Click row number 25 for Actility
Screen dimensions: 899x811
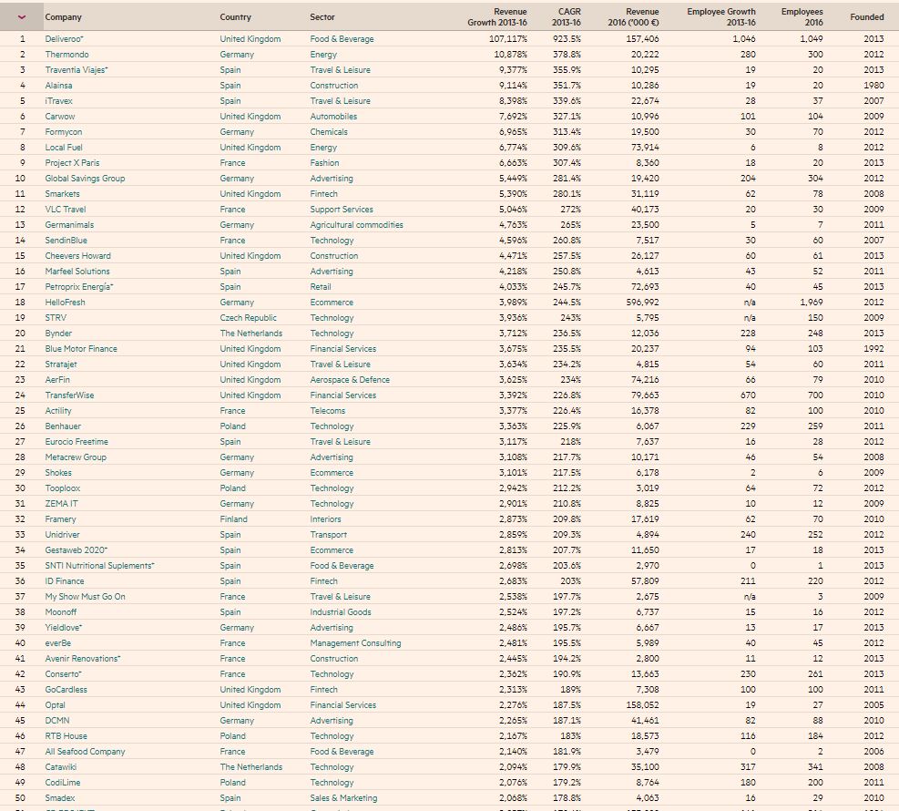(x=21, y=411)
